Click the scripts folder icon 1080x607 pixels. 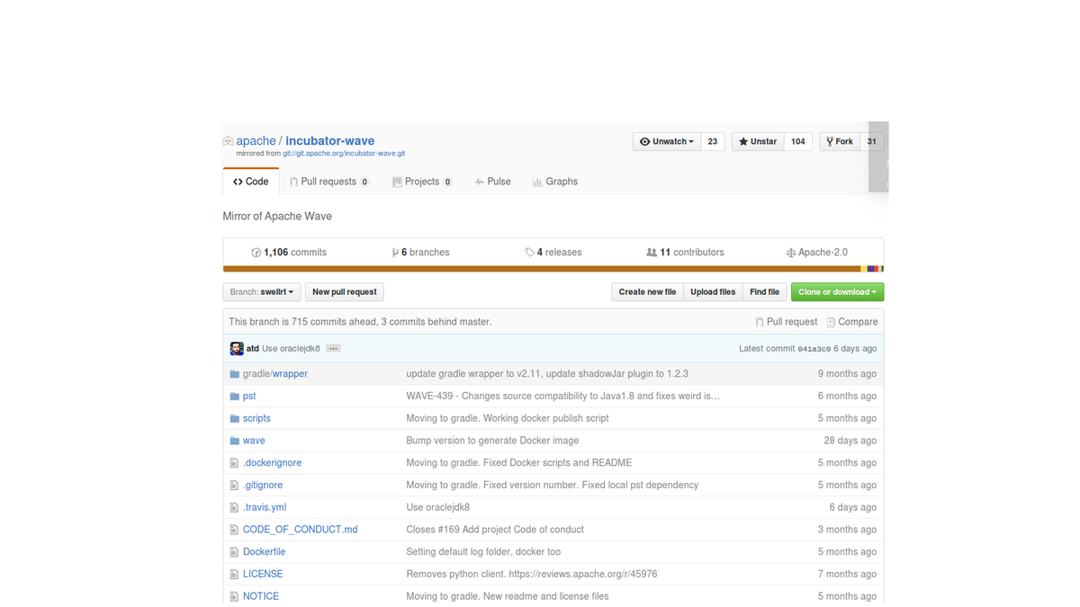coord(234,419)
